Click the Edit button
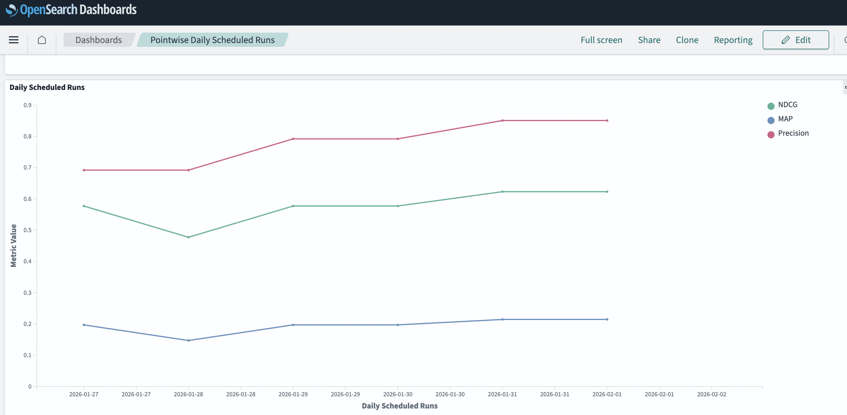Image resolution: width=847 pixels, height=415 pixels. click(796, 40)
